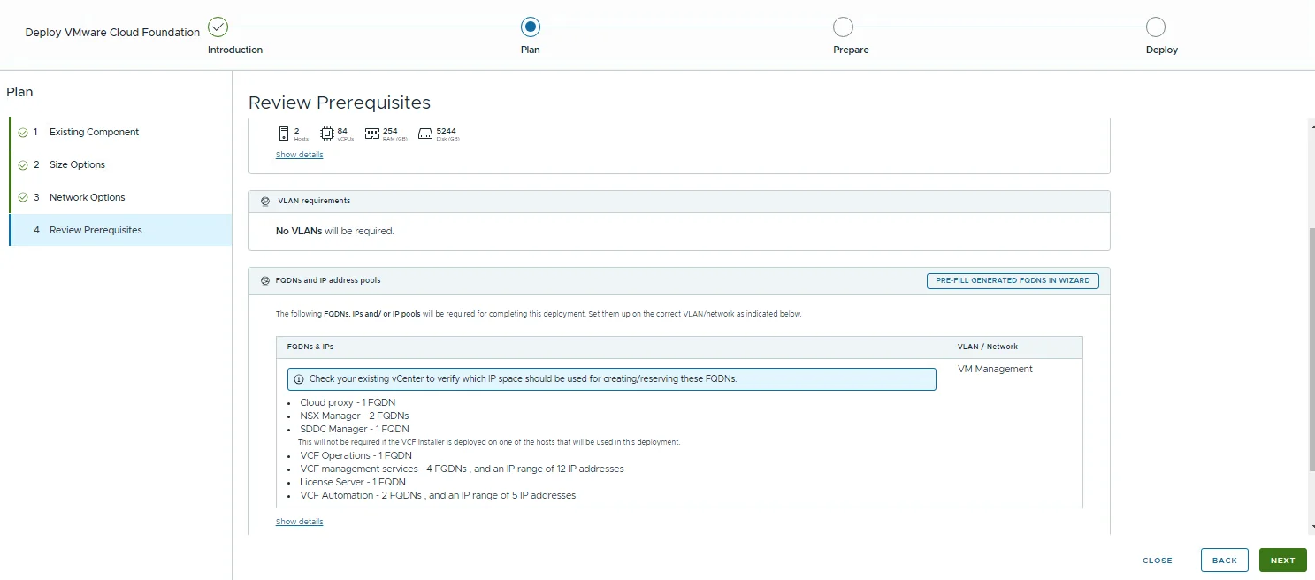The image size is (1315, 580).
Task: Open step 3 Network Options
Action: (120, 197)
